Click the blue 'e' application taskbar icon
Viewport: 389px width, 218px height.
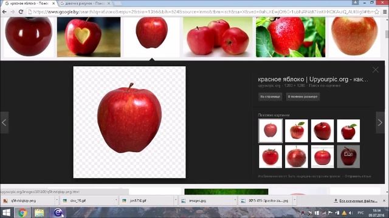coord(58,213)
